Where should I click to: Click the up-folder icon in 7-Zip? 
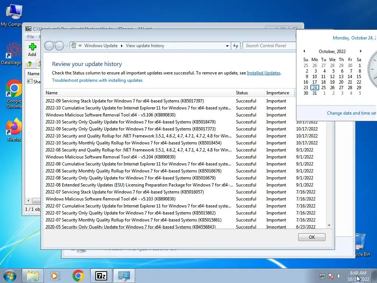(29, 64)
